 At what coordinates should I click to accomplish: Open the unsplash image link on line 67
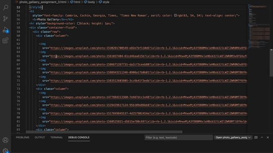click(148, 64)
